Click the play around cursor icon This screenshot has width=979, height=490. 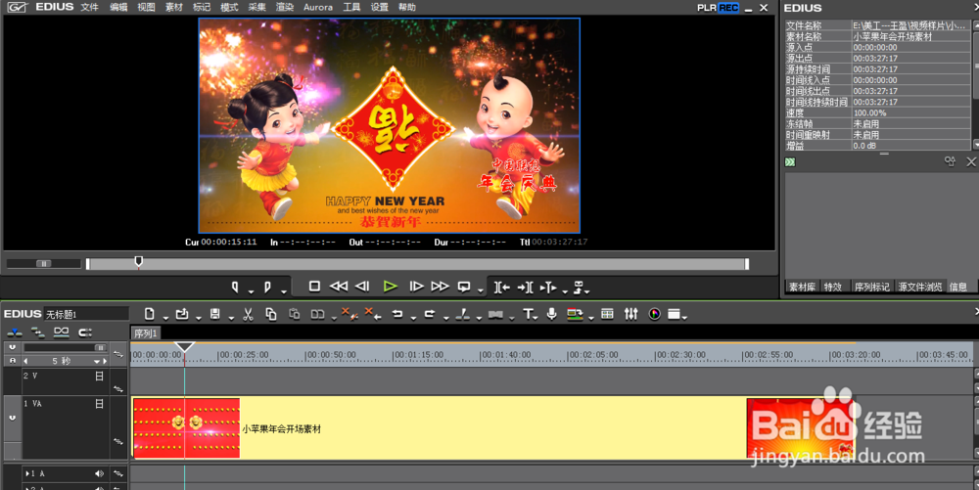pyautogui.click(x=548, y=288)
